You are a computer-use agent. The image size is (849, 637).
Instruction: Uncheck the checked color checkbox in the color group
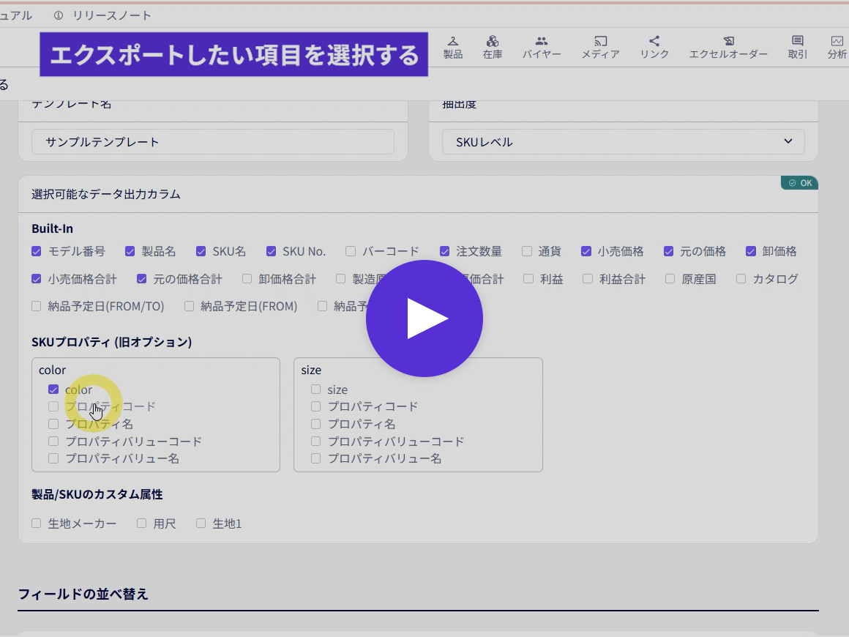point(53,390)
